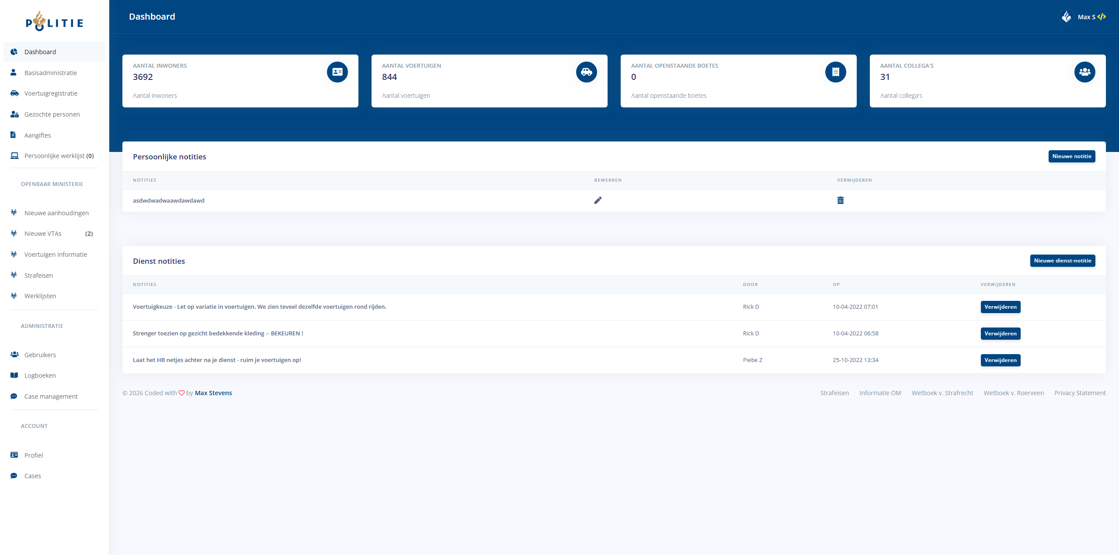Open Basisadministratie in the sidebar

pos(51,73)
